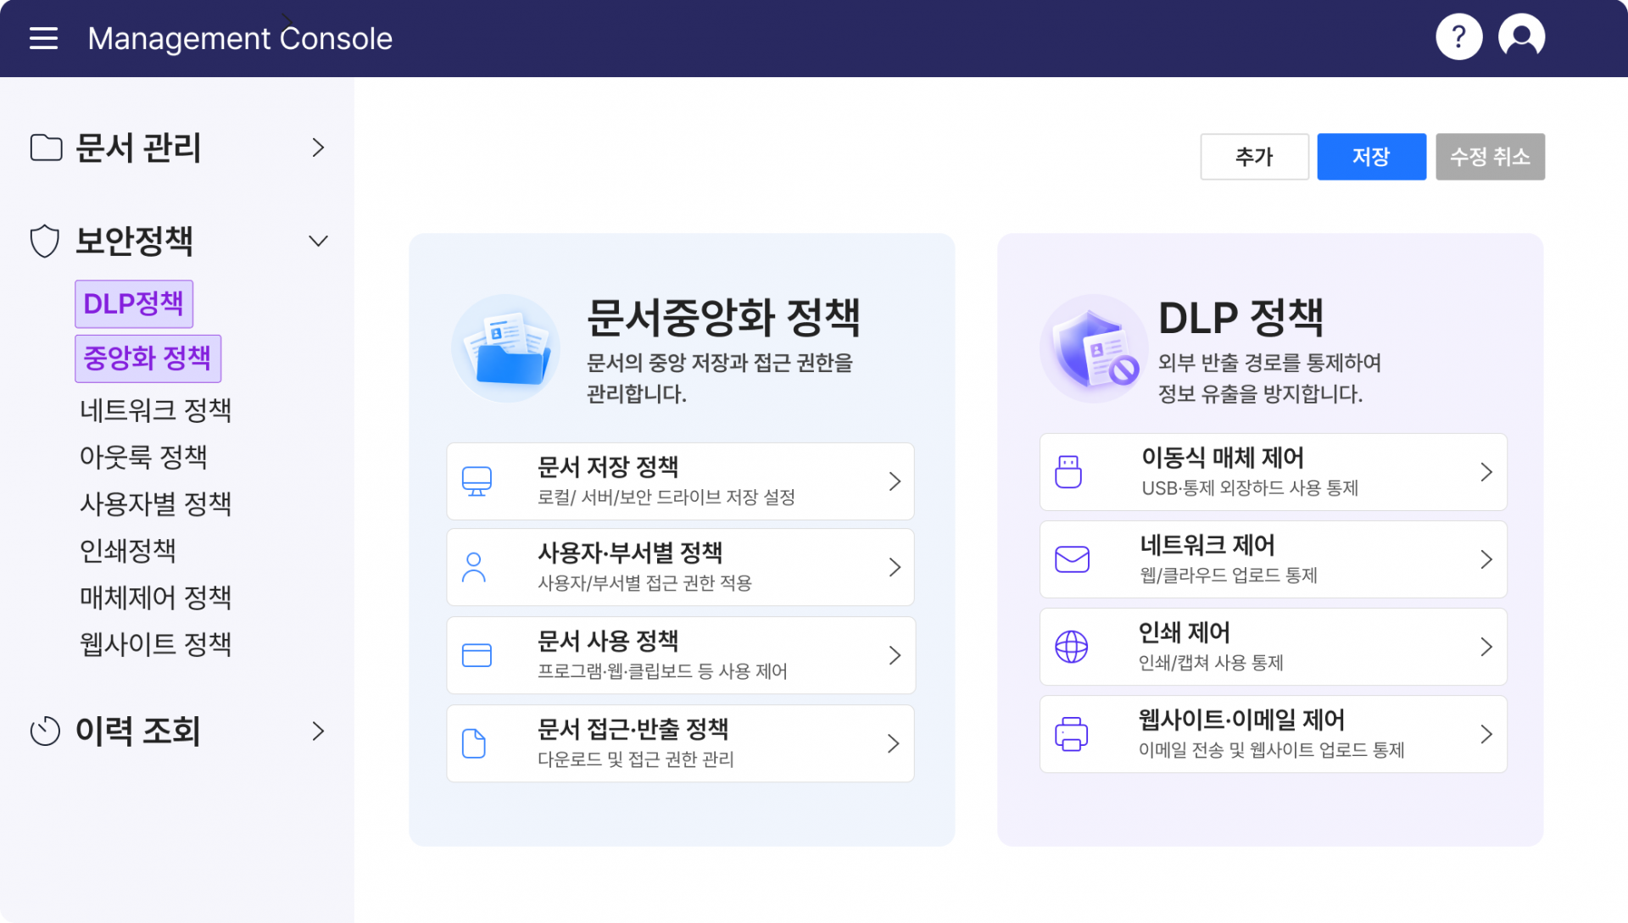The image size is (1628, 923).
Task: Click the help question mark icon
Action: (1458, 37)
